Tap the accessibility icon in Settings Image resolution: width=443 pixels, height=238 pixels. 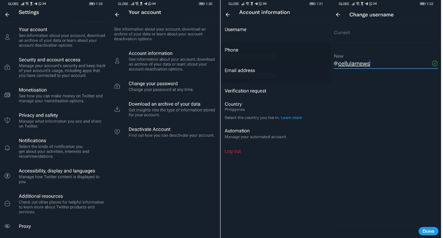7,176
